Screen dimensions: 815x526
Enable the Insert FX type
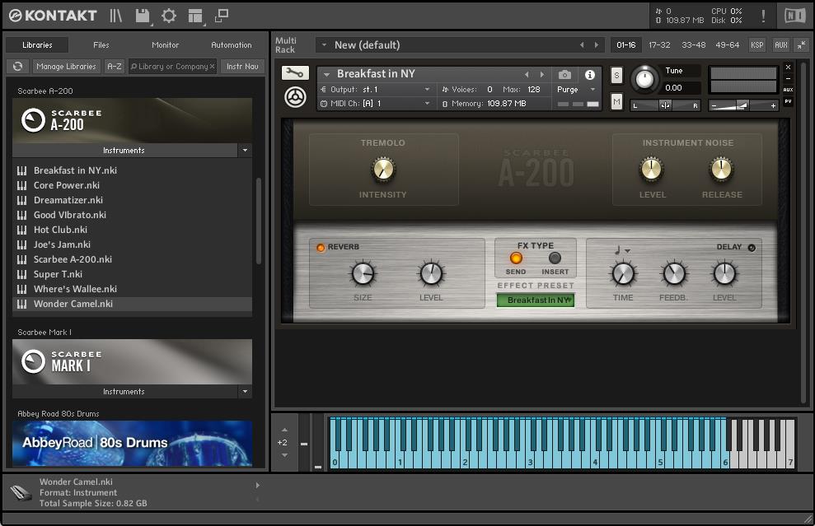555,258
